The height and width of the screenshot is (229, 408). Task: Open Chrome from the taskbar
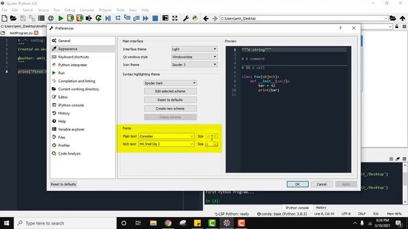pyautogui.click(x=168, y=223)
